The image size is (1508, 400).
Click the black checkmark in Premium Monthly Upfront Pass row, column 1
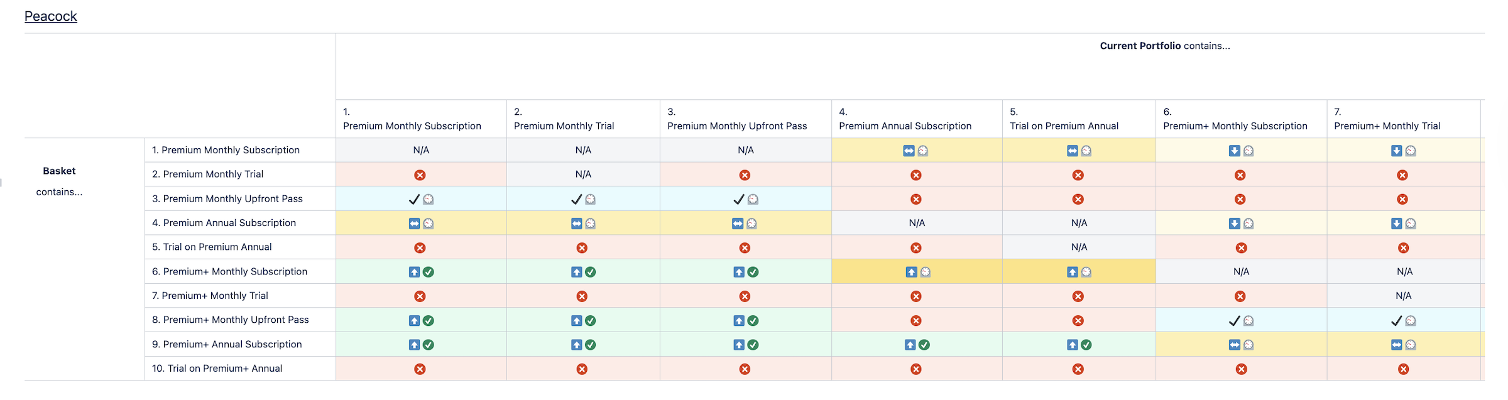(414, 200)
